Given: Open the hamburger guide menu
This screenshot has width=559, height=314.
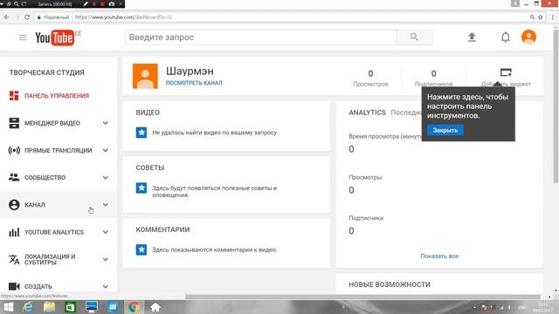Looking at the screenshot, I should (23, 38).
